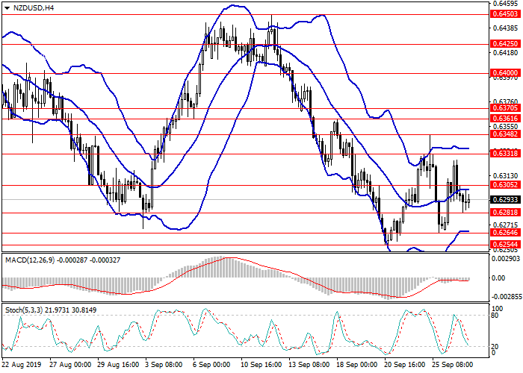Screen dimensions: 523x373
Task: Click the 0.002903 MACD scale value
Action: [505, 257]
